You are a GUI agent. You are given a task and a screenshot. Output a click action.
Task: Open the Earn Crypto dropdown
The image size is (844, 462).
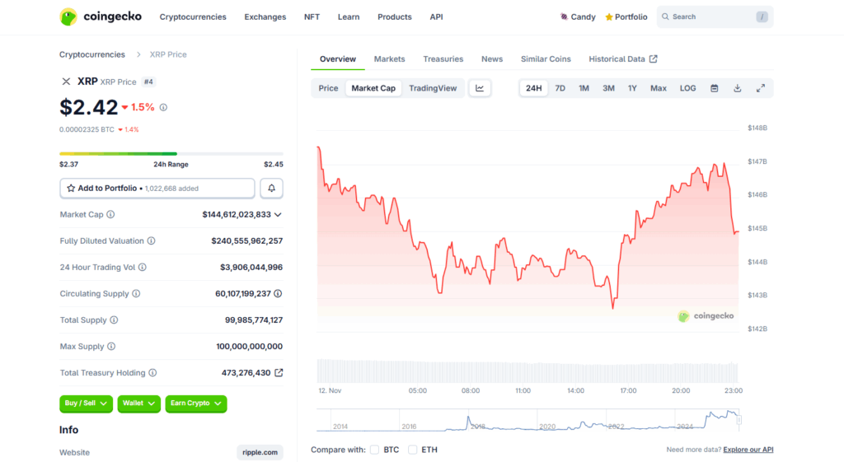pos(195,404)
